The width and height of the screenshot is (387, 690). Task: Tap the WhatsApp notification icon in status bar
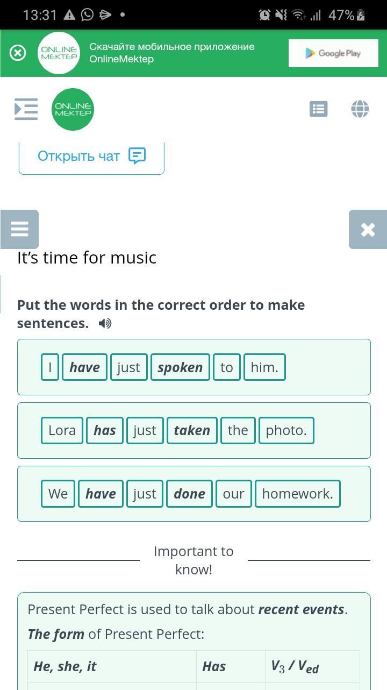click(x=87, y=15)
